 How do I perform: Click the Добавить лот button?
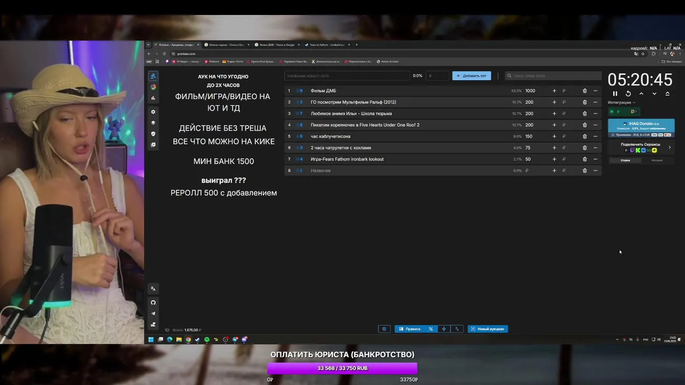(x=471, y=76)
